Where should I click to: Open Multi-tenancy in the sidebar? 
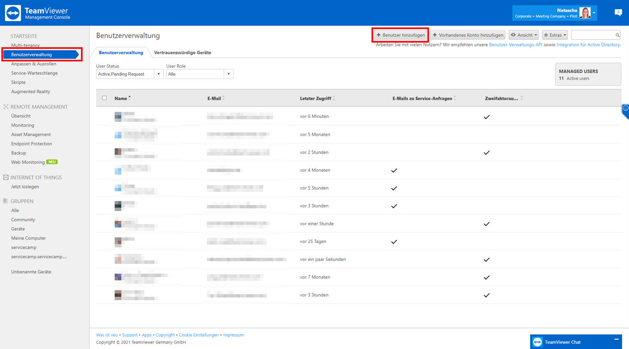tap(26, 45)
